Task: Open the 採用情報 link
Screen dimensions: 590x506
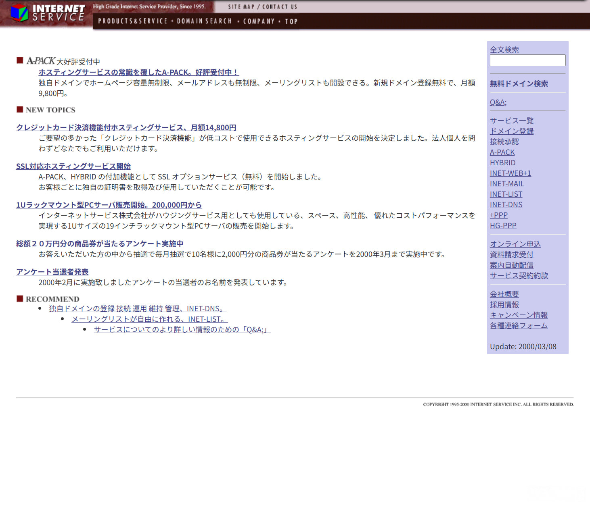Action: click(504, 304)
